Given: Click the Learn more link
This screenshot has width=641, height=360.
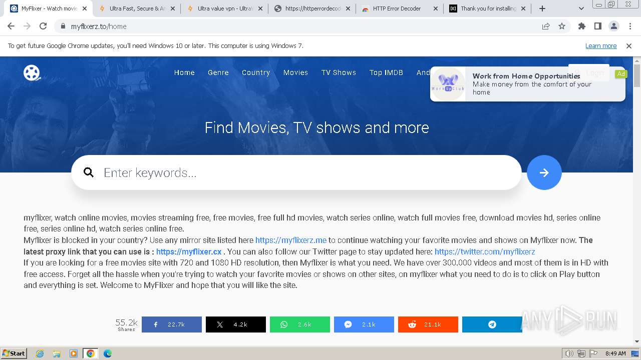Looking at the screenshot, I should tap(601, 45).
